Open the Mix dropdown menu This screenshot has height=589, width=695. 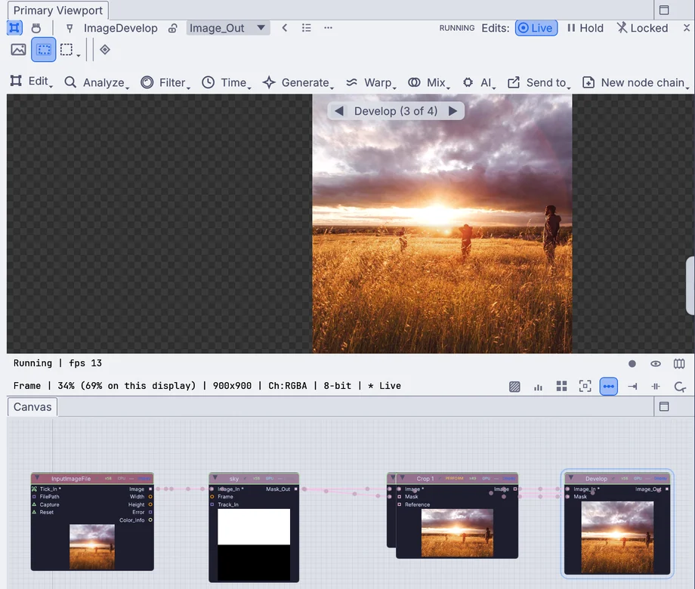(x=428, y=82)
